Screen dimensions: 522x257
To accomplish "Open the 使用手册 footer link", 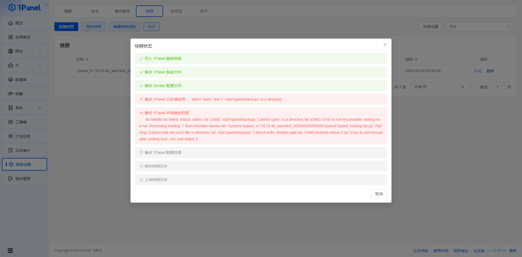I will point(441,251).
